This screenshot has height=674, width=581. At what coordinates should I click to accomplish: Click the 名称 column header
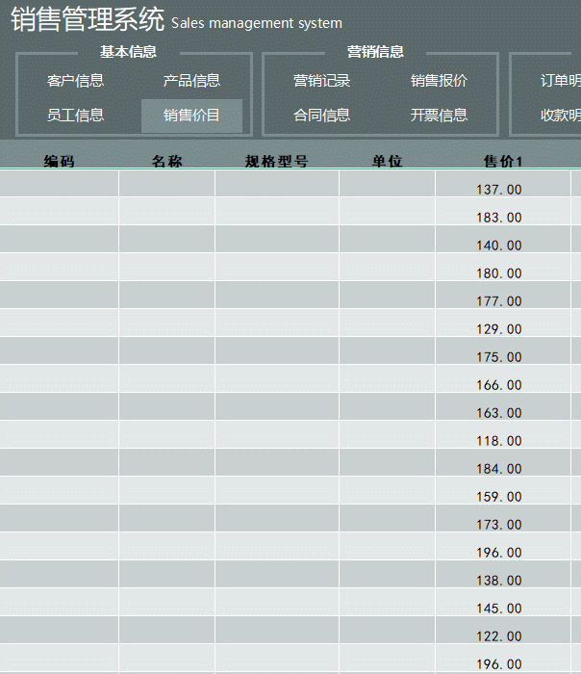point(167,161)
